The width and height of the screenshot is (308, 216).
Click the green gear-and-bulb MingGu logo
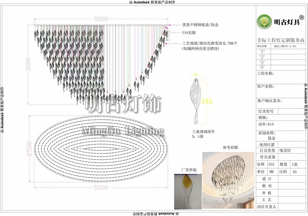(x=264, y=22)
